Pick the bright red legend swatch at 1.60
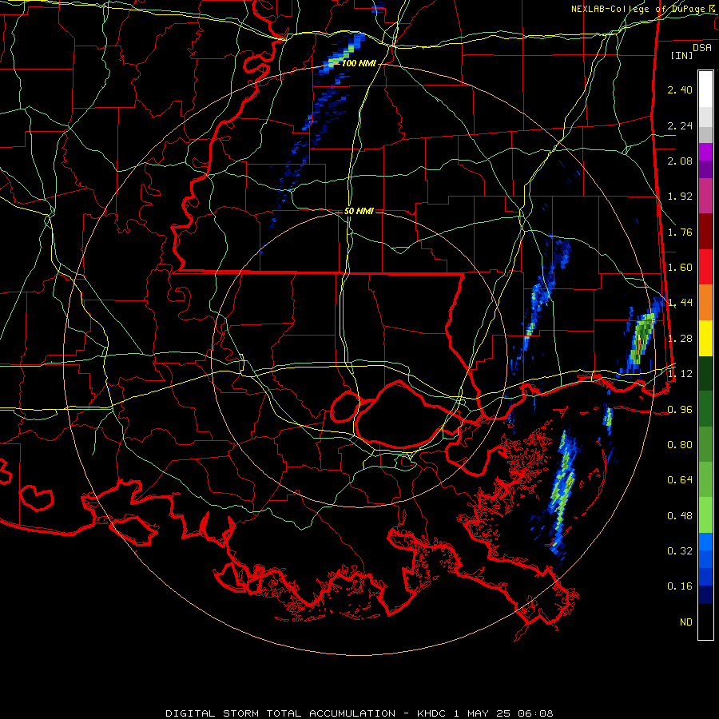Image resolution: width=719 pixels, height=719 pixels. coord(705,267)
